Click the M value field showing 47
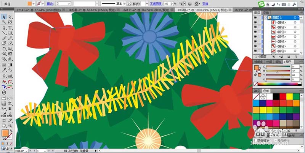Image resolution: width=305 pixels, height=153 pixels. coord(295,71)
